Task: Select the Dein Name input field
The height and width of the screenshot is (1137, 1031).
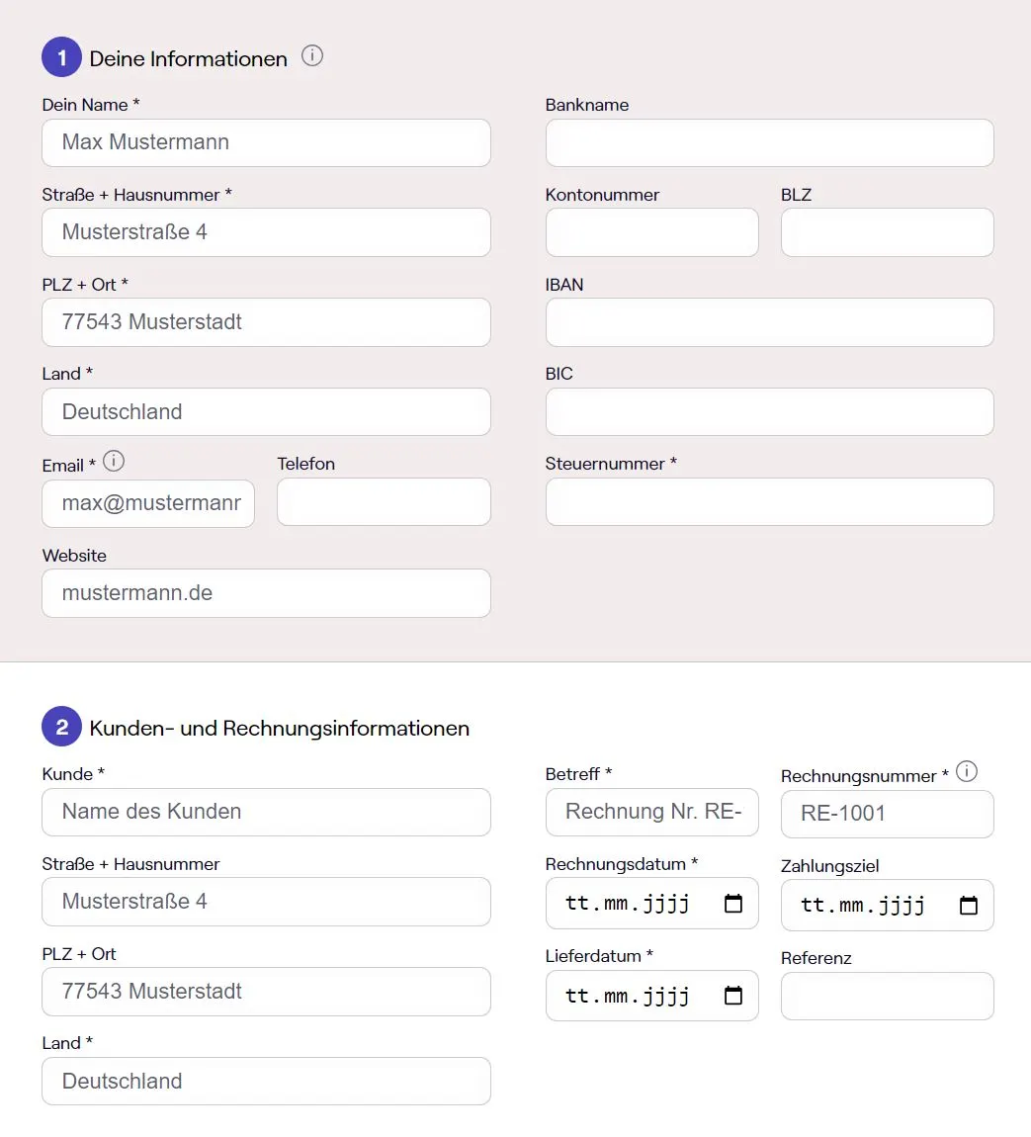Action: pyautogui.click(x=266, y=142)
